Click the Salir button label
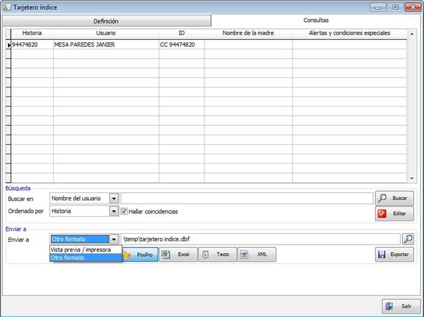This screenshot has width=424, height=317. tap(406, 306)
